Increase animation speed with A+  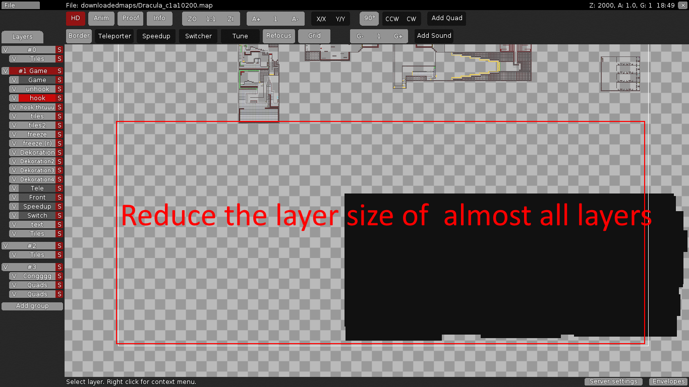[x=256, y=19]
